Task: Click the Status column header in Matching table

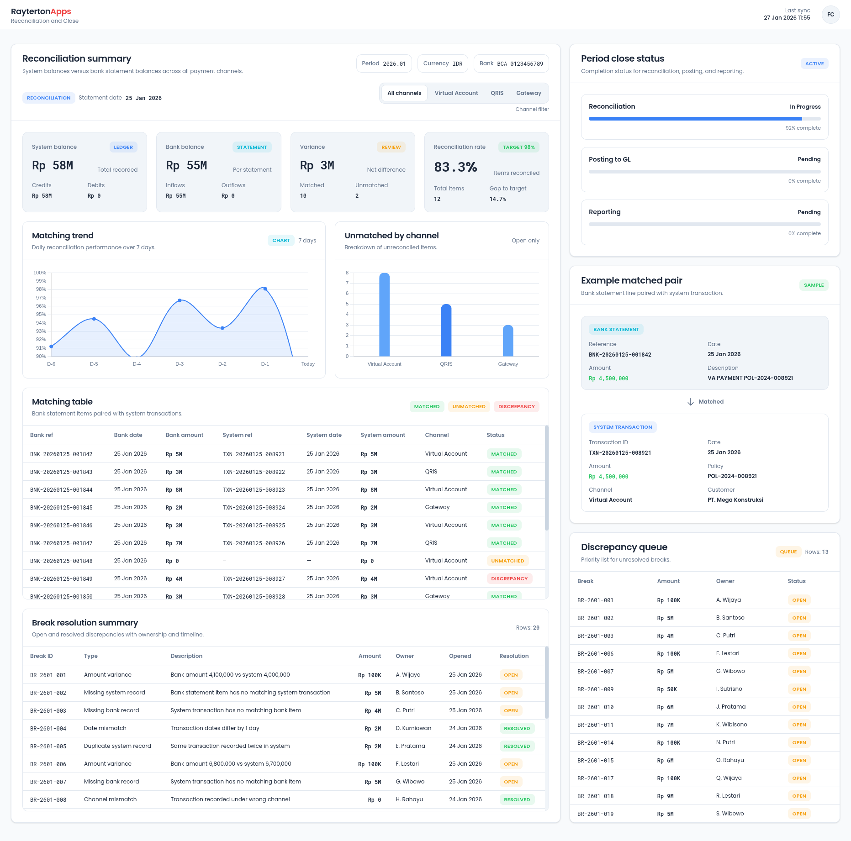Action: [495, 435]
